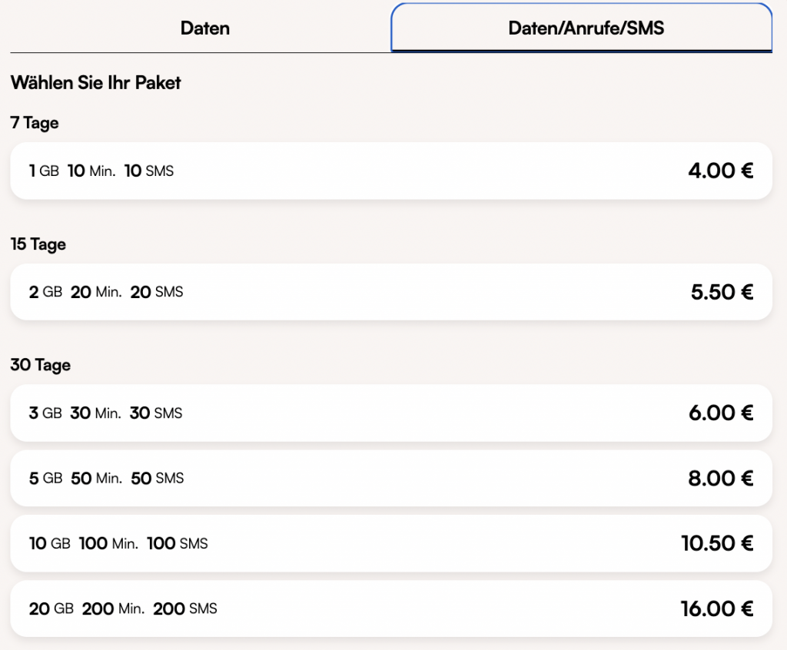Screen dimensions: 787x650
Task: Click the 5.50 € price
Action: (x=721, y=292)
